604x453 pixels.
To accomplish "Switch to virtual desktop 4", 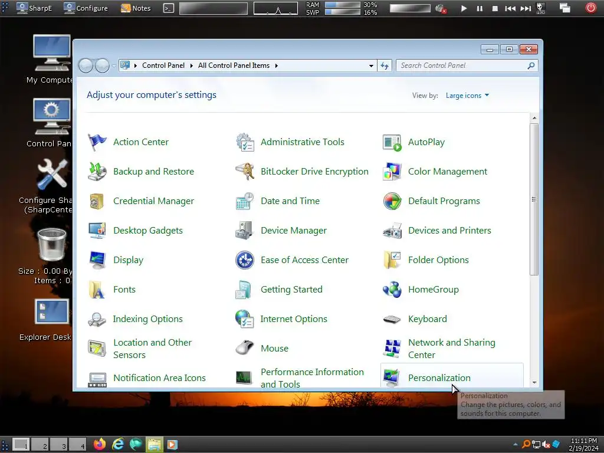I will point(78,445).
